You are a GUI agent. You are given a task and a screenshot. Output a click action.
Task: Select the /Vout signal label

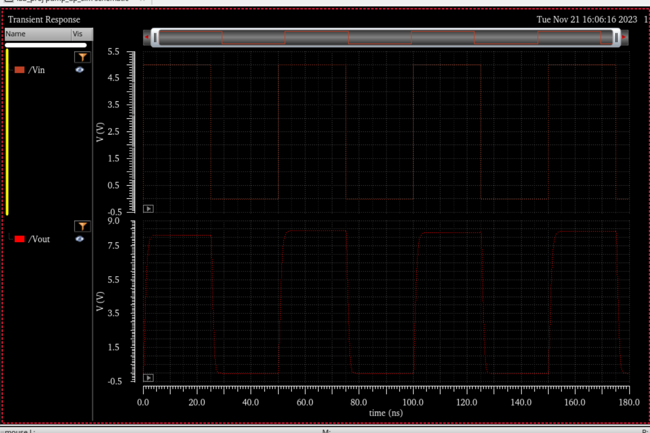pos(41,239)
